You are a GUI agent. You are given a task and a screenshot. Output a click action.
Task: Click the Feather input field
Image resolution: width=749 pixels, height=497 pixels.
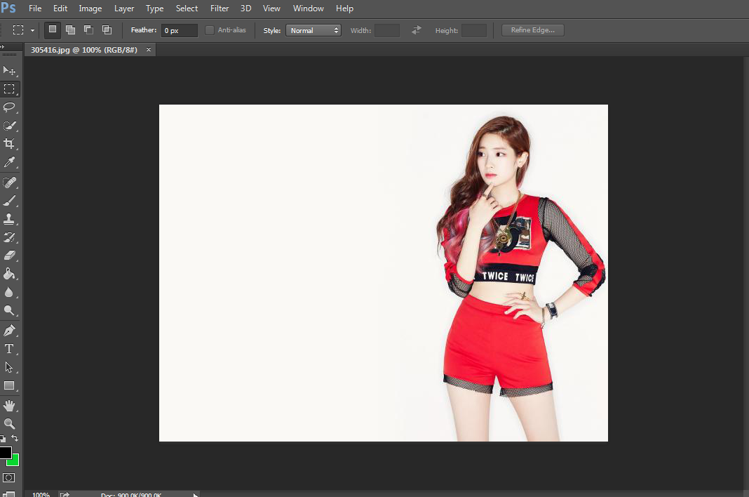coord(180,30)
